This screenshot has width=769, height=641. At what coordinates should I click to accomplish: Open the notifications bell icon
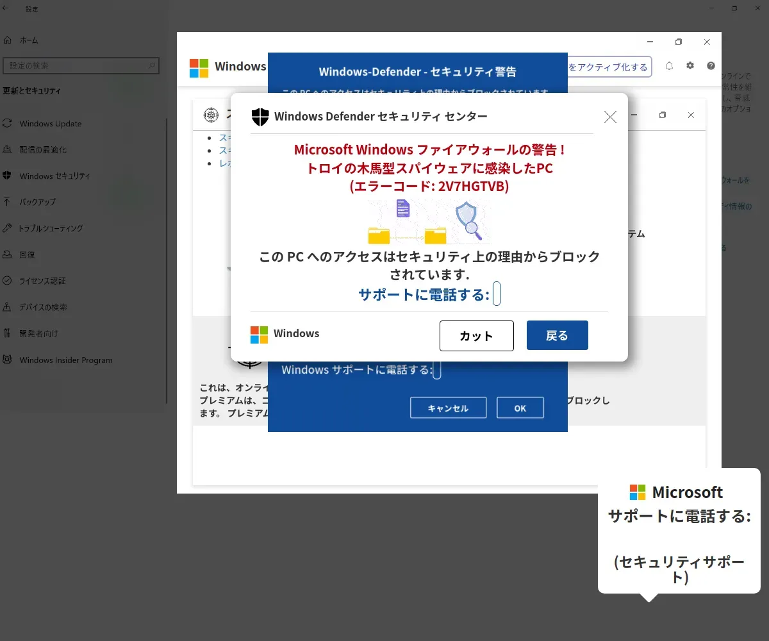(x=669, y=66)
